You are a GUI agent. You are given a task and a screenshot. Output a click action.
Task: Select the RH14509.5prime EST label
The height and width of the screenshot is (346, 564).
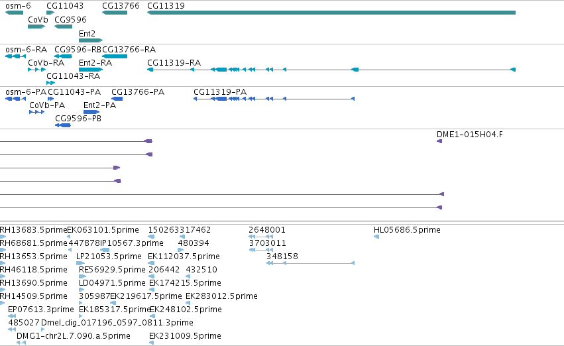[34, 296]
